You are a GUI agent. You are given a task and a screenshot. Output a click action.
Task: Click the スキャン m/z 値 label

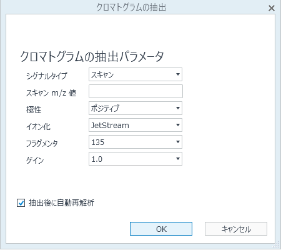coord(51,92)
